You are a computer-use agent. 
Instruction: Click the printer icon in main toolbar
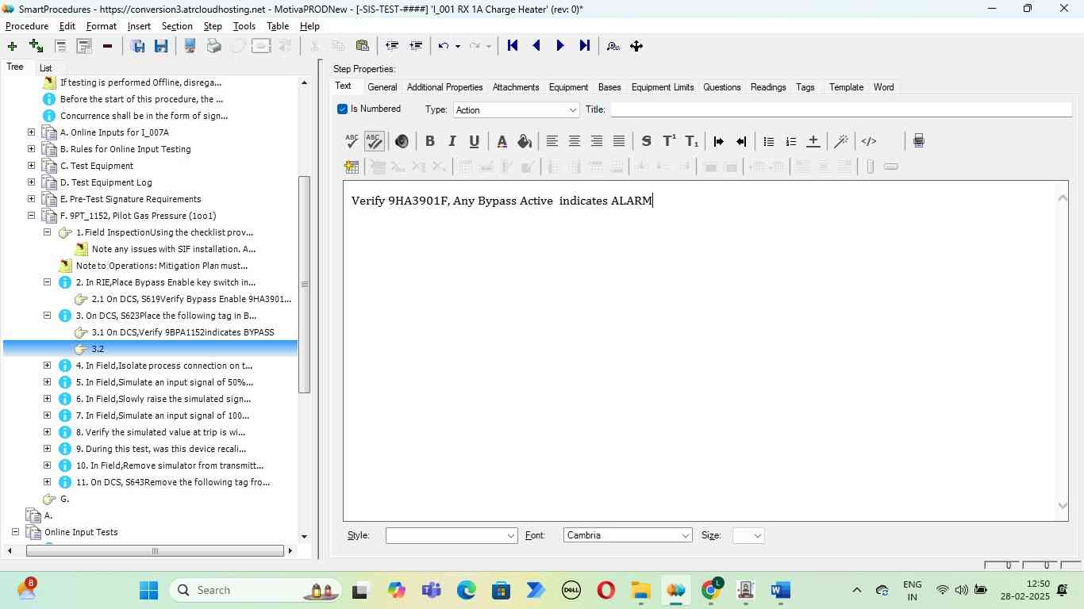(x=213, y=46)
